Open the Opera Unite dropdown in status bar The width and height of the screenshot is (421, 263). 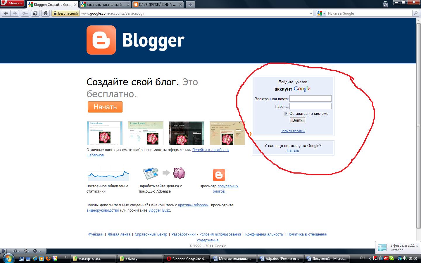click(27, 251)
